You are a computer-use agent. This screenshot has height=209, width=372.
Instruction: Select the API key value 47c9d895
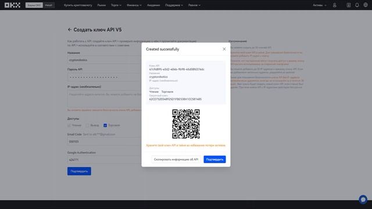[x=177, y=70]
